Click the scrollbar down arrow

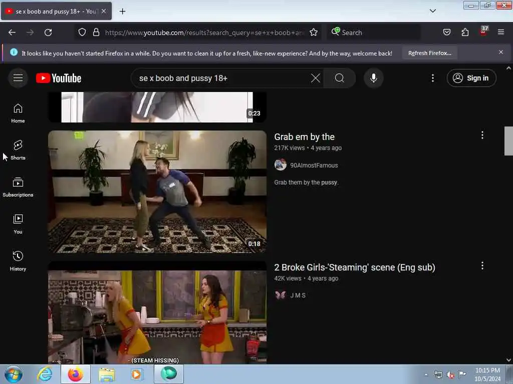[508, 360]
